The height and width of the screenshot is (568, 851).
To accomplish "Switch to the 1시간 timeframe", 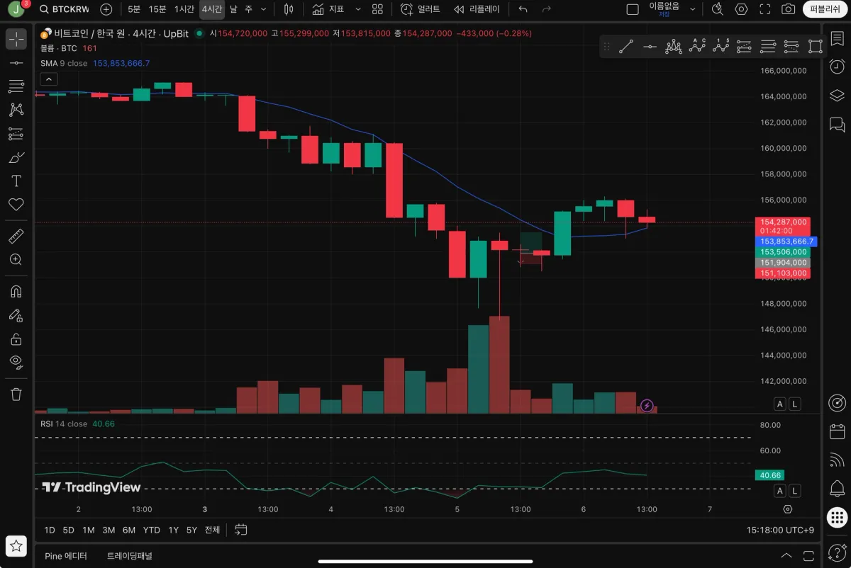I will point(184,9).
